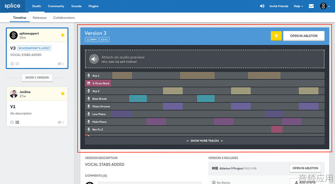The height and width of the screenshot is (184, 335).
Task: Switch to the Collaborators tab
Action: tap(64, 18)
